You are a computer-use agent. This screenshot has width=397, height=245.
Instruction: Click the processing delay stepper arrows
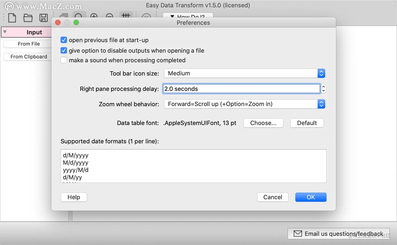323,89
